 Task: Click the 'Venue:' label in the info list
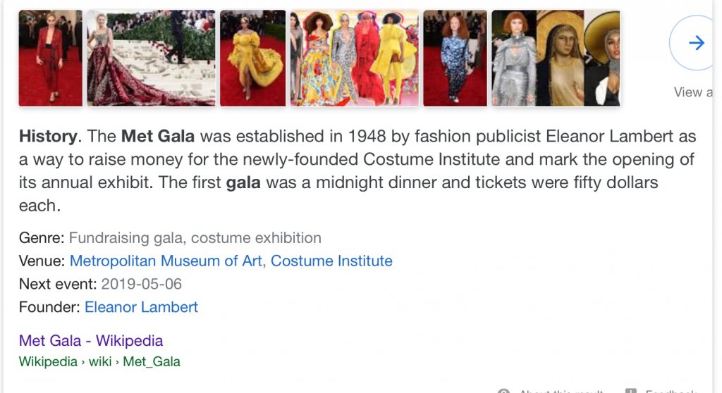coord(42,261)
